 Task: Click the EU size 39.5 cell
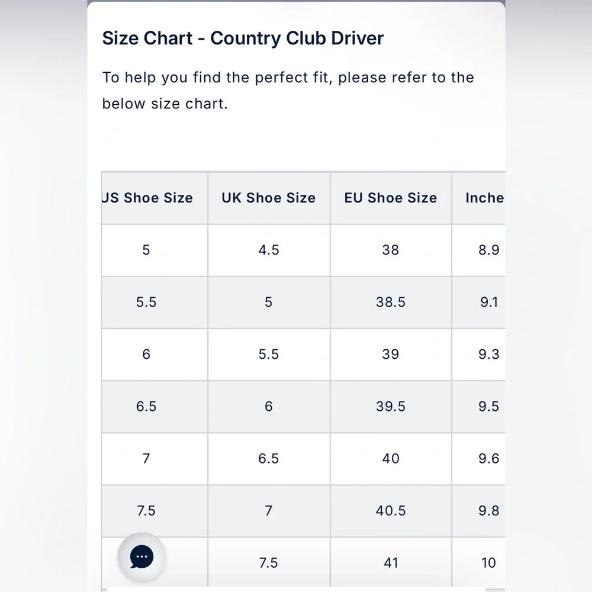point(391,406)
